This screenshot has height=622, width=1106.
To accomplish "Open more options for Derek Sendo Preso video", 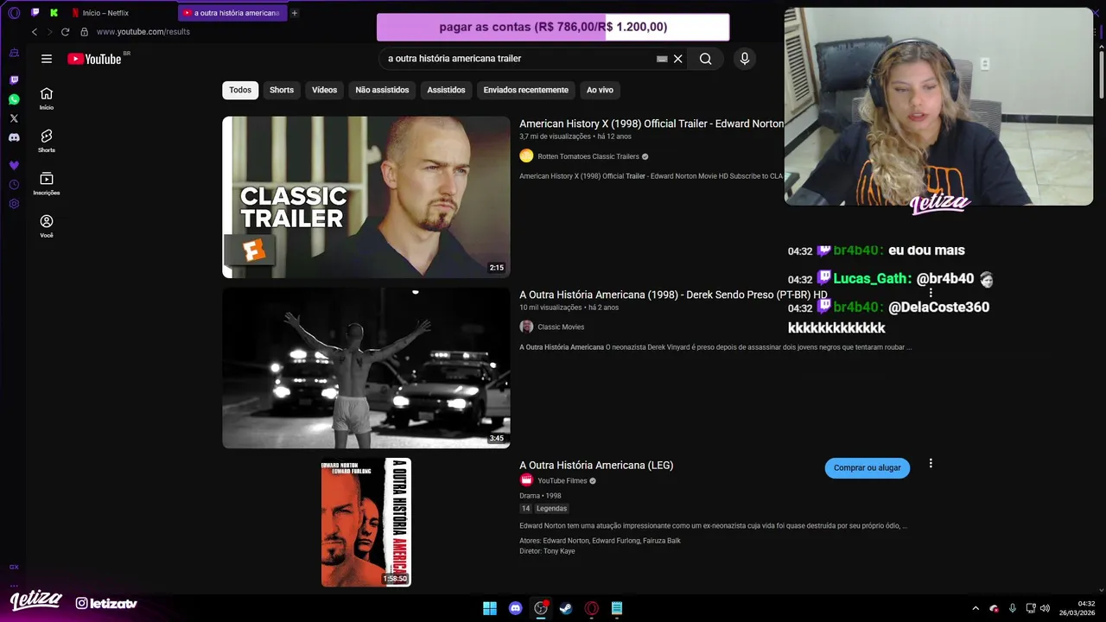I will click(931, 293).
